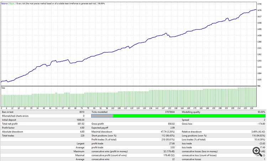Click the 'Largest' row label
This screenshot has height=161, width=267.
(80, 144)
